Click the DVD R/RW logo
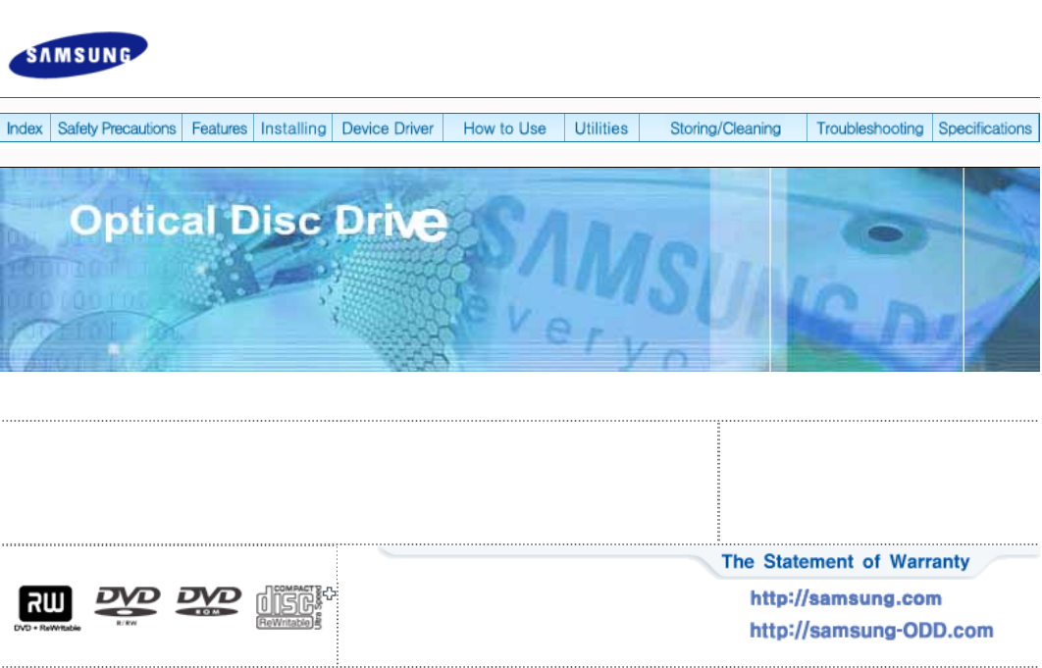Screen dimensions: 1042x668 (127, 605)
